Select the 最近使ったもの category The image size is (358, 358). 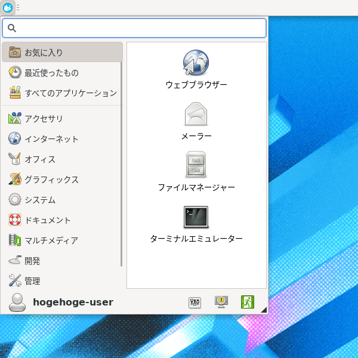pyautogui.click(x=62, y=73)
